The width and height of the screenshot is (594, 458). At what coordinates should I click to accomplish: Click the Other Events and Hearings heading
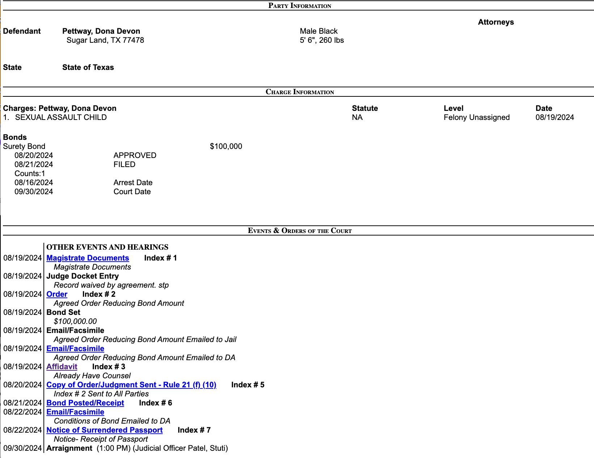coord(107,247)
